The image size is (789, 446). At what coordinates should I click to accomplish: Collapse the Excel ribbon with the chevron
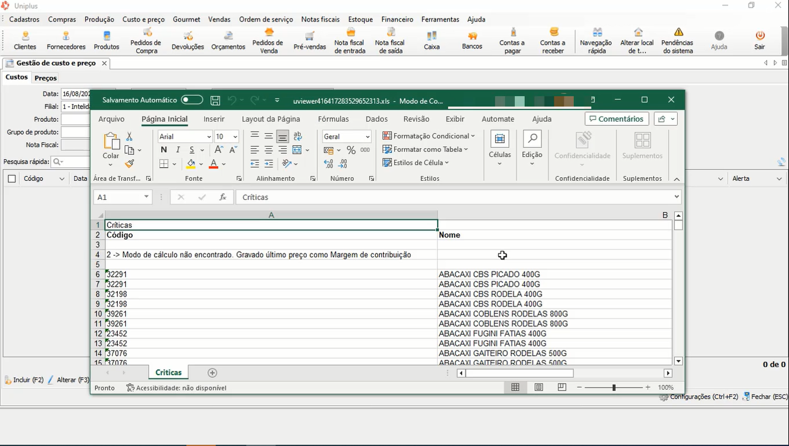(677, 179)
